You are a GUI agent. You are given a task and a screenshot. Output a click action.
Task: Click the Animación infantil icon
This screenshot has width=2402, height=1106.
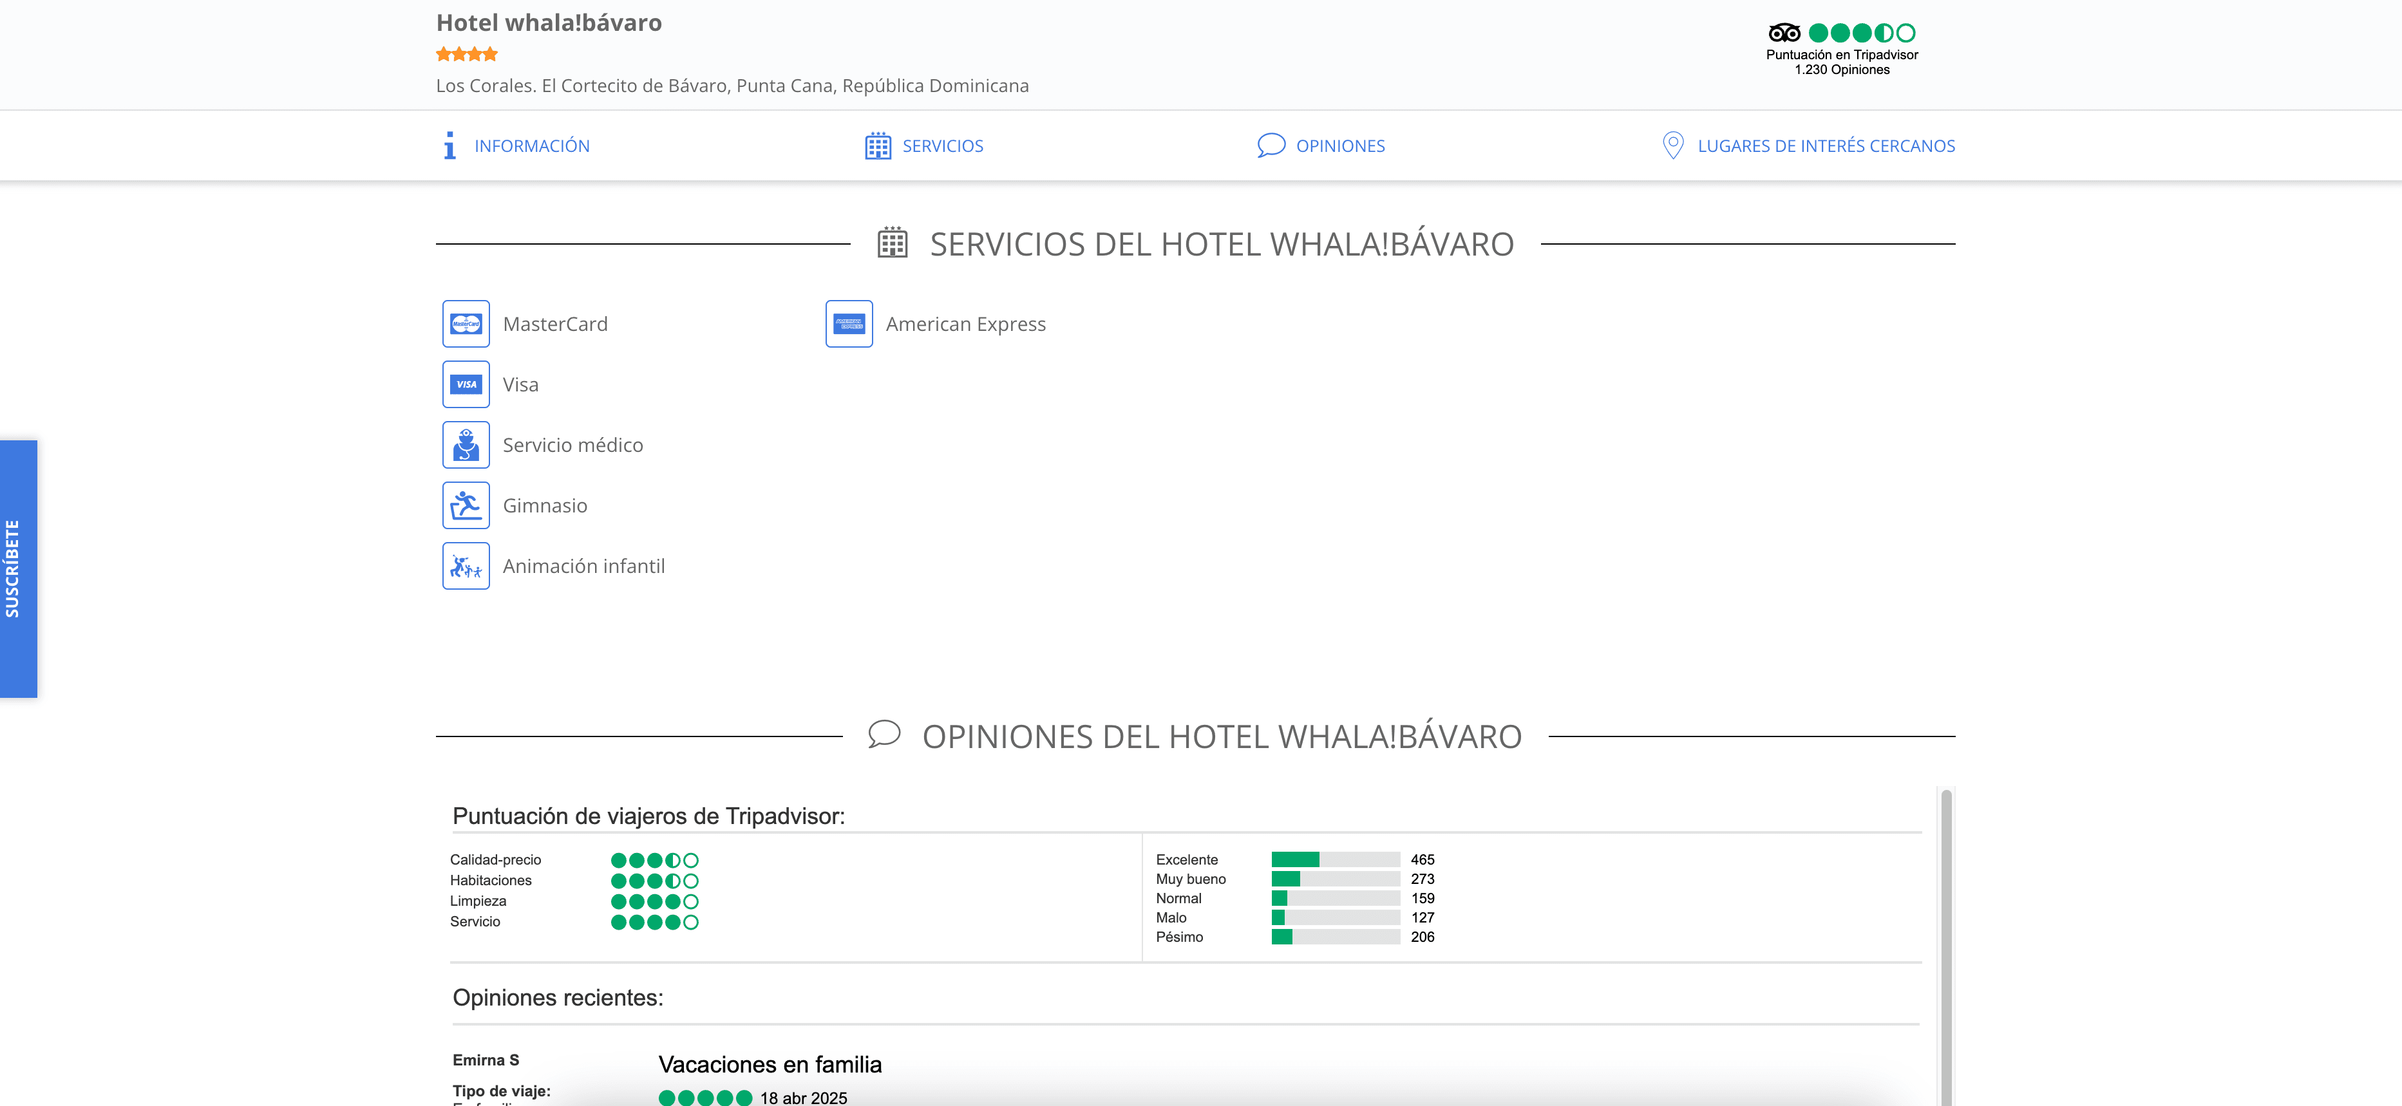tap(466, 566)
